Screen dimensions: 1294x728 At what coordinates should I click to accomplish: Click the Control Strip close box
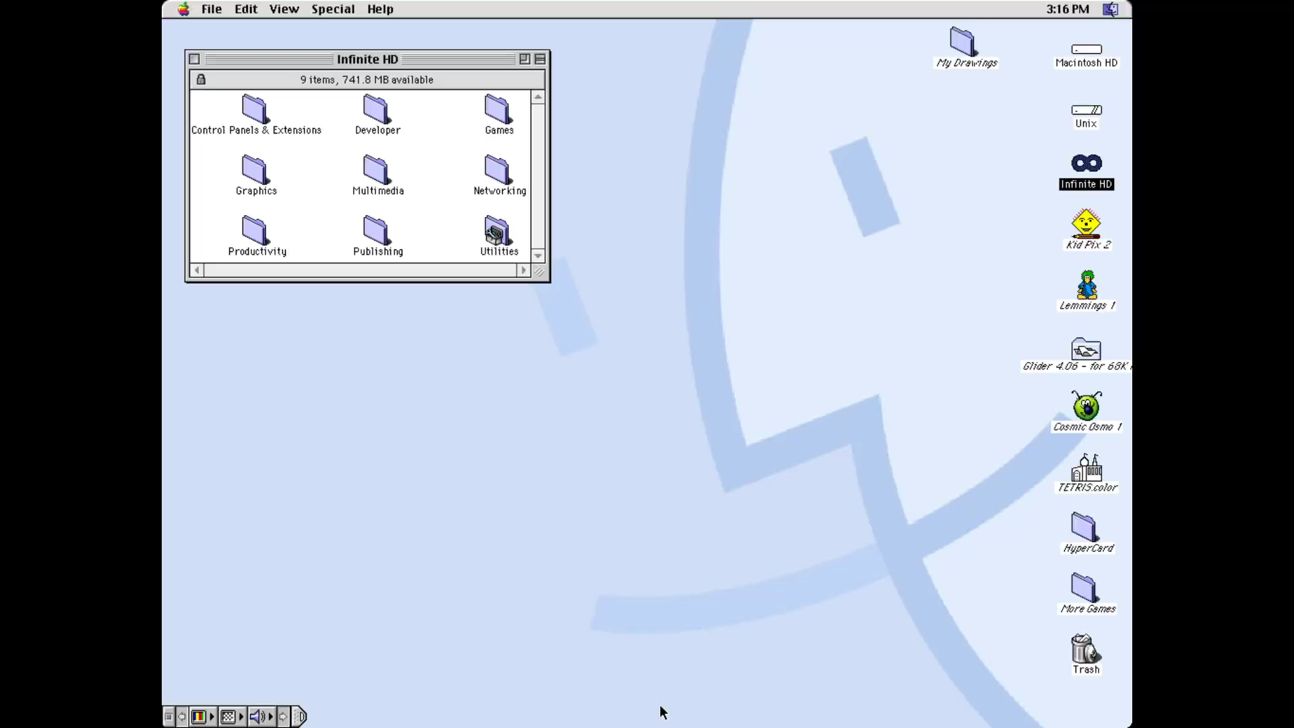(x=168, y=716)
